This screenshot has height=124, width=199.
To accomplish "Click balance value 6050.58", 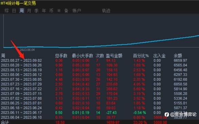I will click(180, 84).
